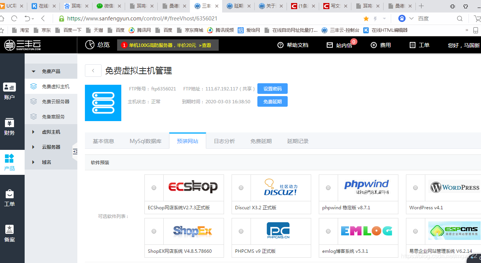This screenshot has height=263, width=481.
Task: Select the phpwind radio button
Action: tap(328, 188)
